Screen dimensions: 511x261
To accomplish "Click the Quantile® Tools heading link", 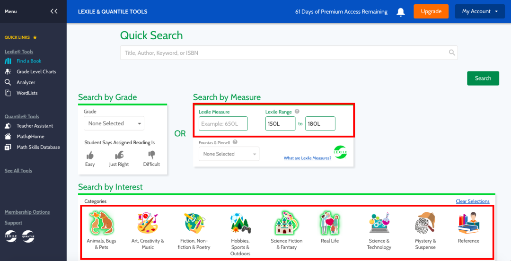I will (x=21, y=117).
